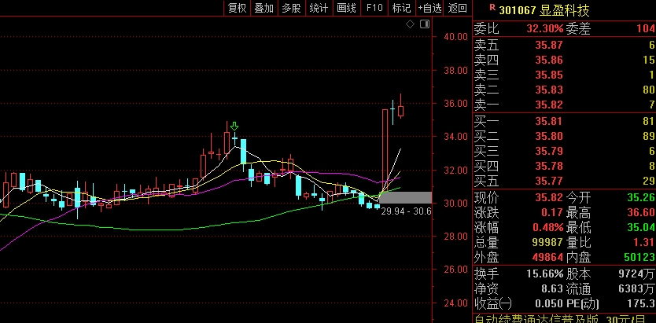This screenshot has width=656, height=323.
Task: Click 量比 value 1.31
Action: click(x=644, y=242)
